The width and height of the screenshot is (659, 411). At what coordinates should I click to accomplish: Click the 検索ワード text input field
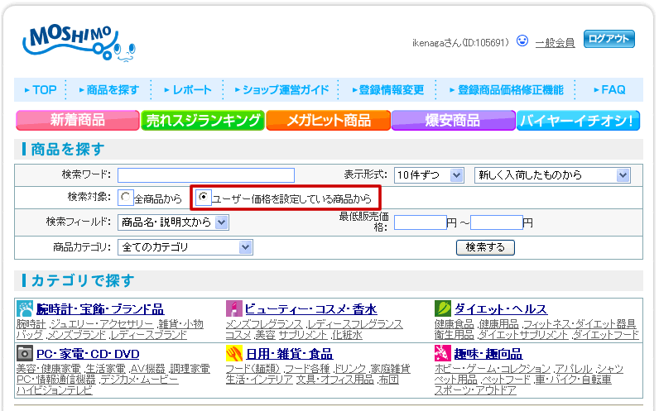(x=205, y=174)
